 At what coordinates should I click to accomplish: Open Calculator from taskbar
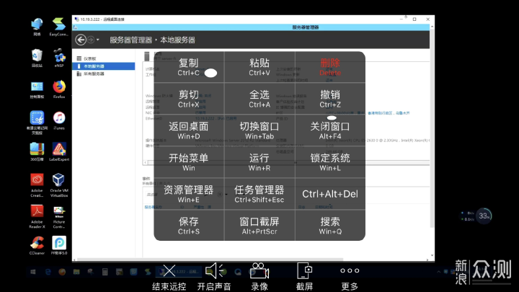105,272
